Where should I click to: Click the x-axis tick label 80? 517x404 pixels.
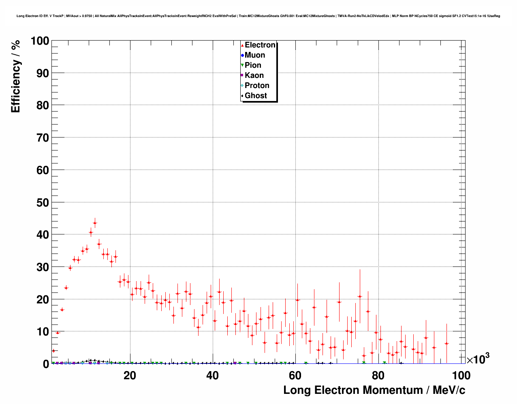point(378,376)
